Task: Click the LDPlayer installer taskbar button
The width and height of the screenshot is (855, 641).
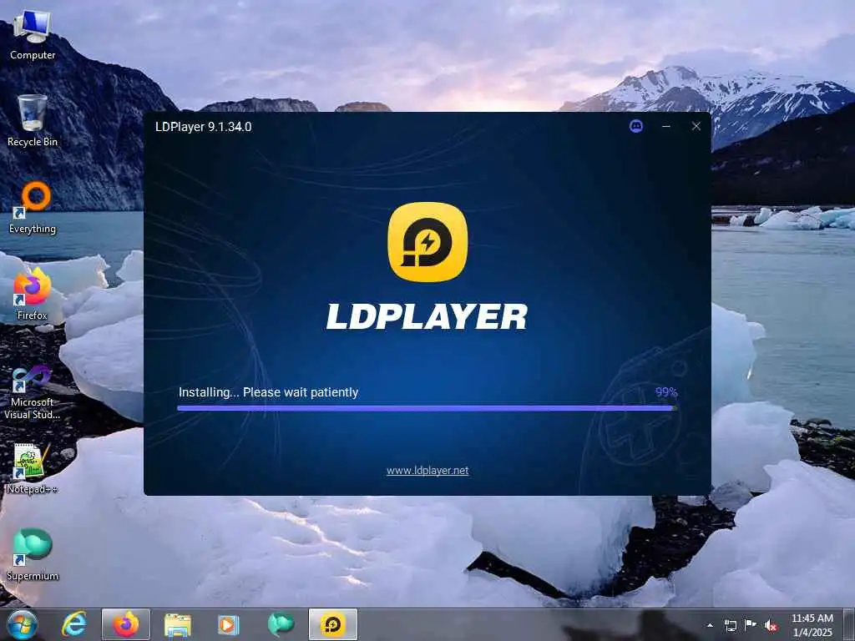Action: coord(332,624)
